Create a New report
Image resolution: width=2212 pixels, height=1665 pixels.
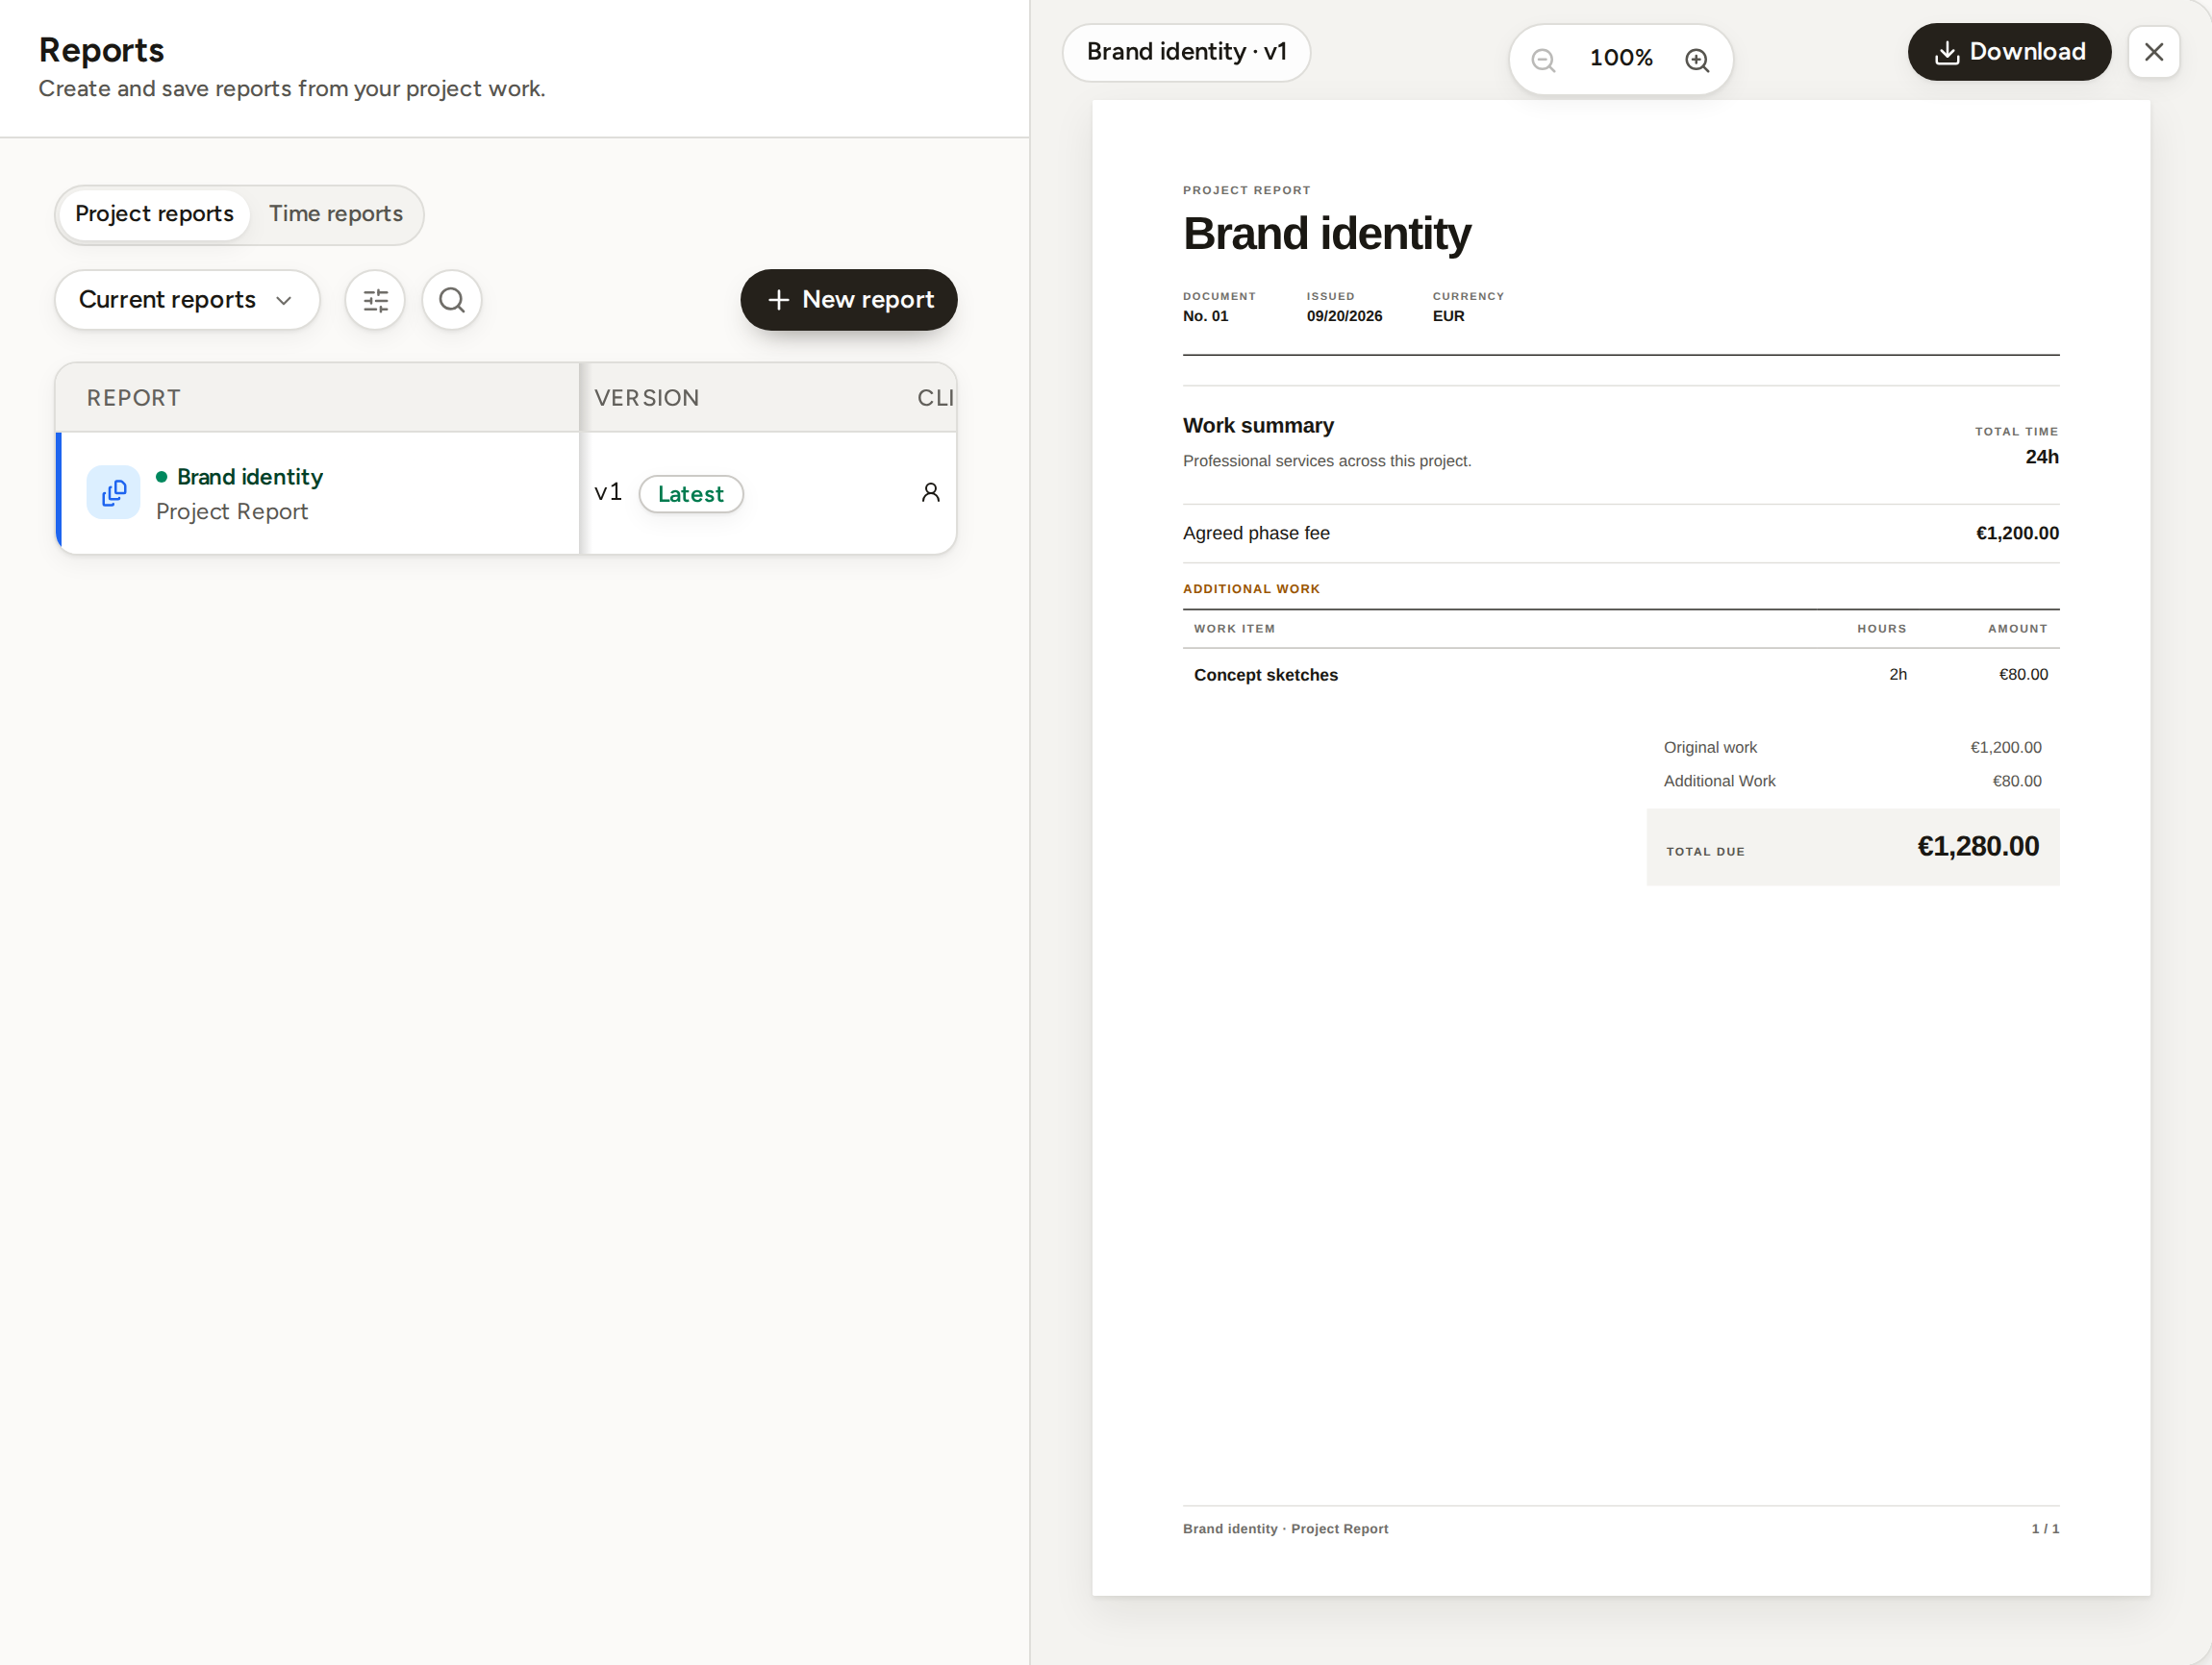pos(849,300)
